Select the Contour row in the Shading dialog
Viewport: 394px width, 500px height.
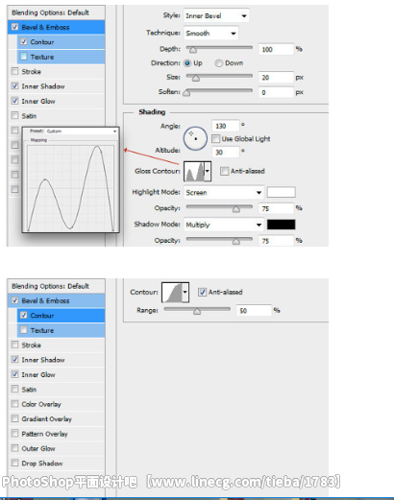click(x=61, y=42)
